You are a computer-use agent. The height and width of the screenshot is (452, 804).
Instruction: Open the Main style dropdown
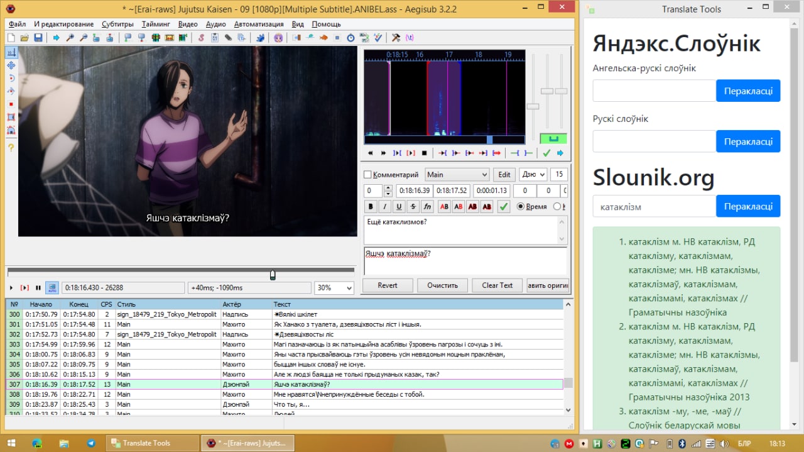[x=457, y=175]
